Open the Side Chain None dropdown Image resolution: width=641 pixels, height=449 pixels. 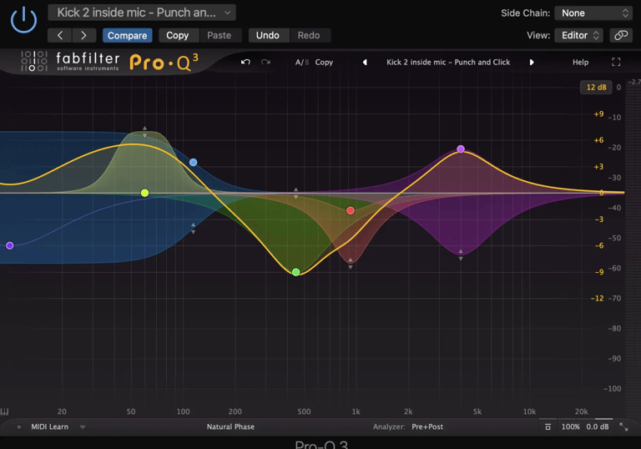point(593,13)
